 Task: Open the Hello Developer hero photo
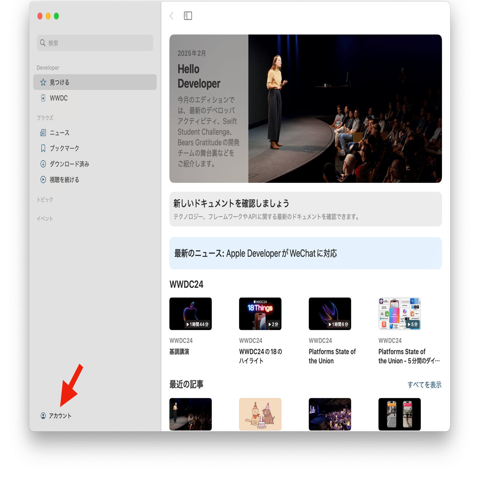(345, 109)
